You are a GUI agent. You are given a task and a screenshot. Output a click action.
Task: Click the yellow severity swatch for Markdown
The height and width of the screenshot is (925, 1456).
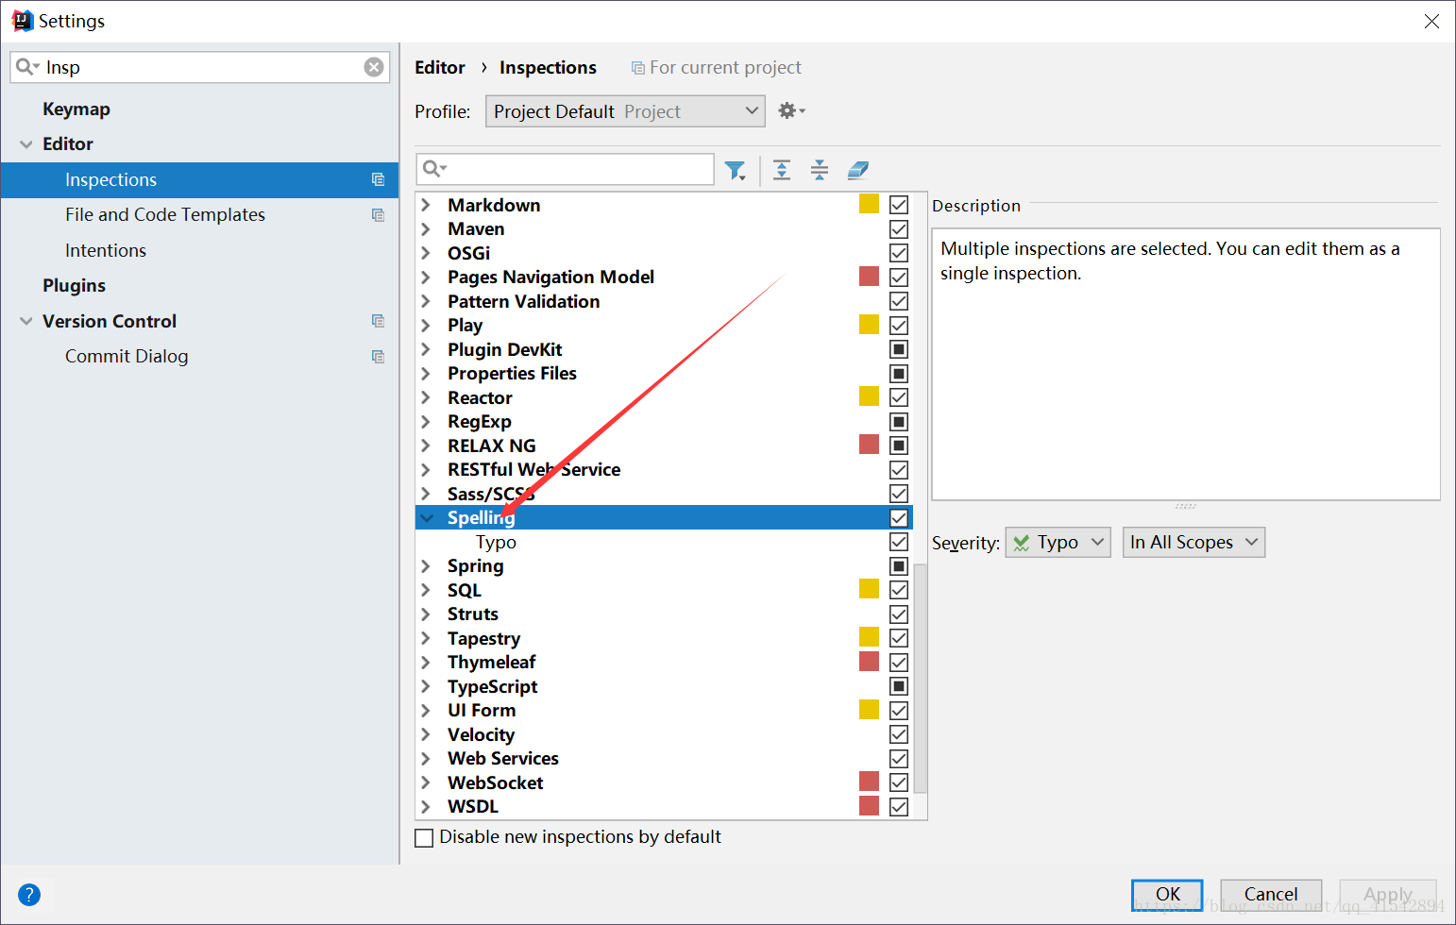(870, 204)
